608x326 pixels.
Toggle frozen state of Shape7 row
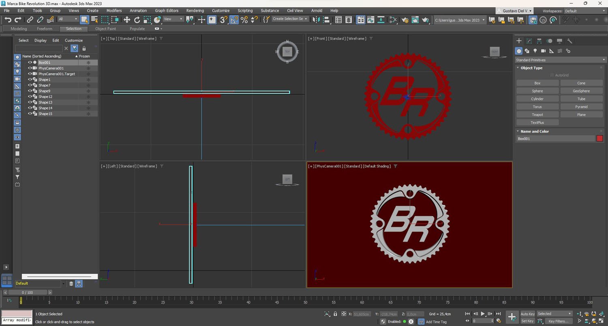pos(88,85)
